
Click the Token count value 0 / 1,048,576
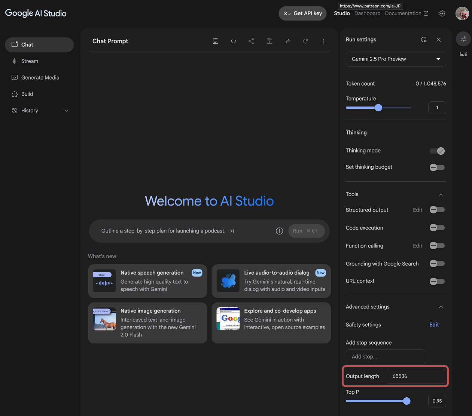point(431,84)
